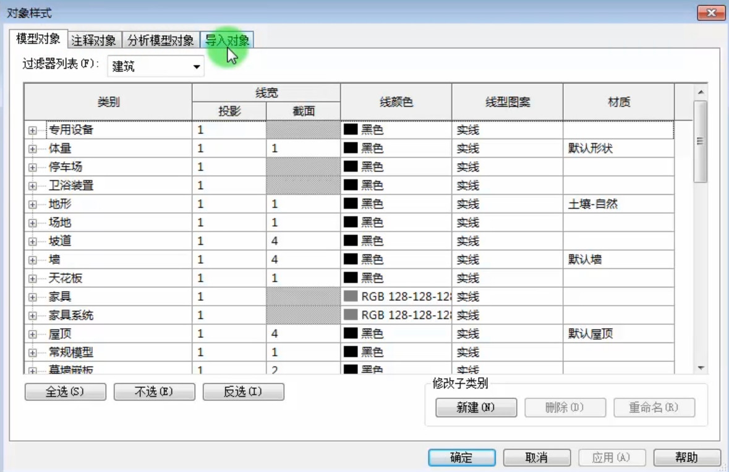Click the 不选(E) button
The image size is (729, 472).
coord(155,392)
